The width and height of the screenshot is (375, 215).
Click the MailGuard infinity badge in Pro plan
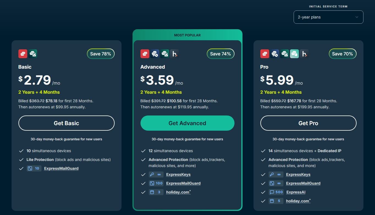pyautogui.click(x=276, y=183)
